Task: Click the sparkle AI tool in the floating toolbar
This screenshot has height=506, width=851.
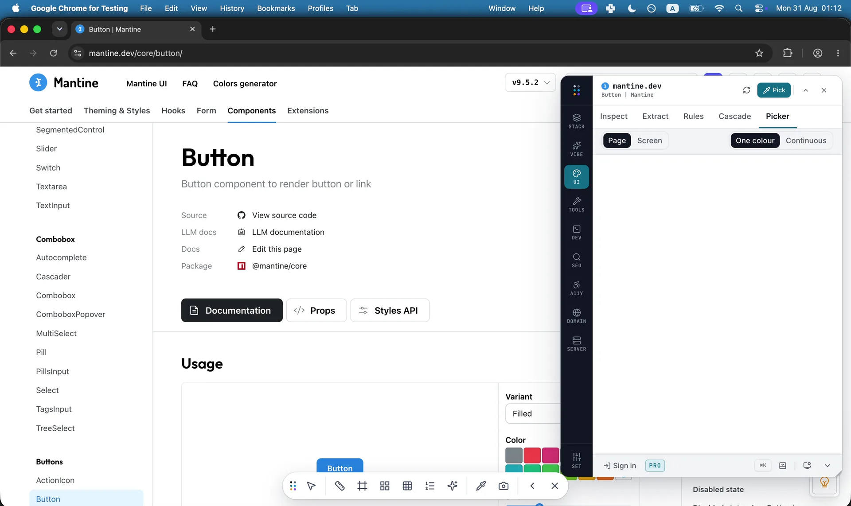Action: tap(453, 486)
